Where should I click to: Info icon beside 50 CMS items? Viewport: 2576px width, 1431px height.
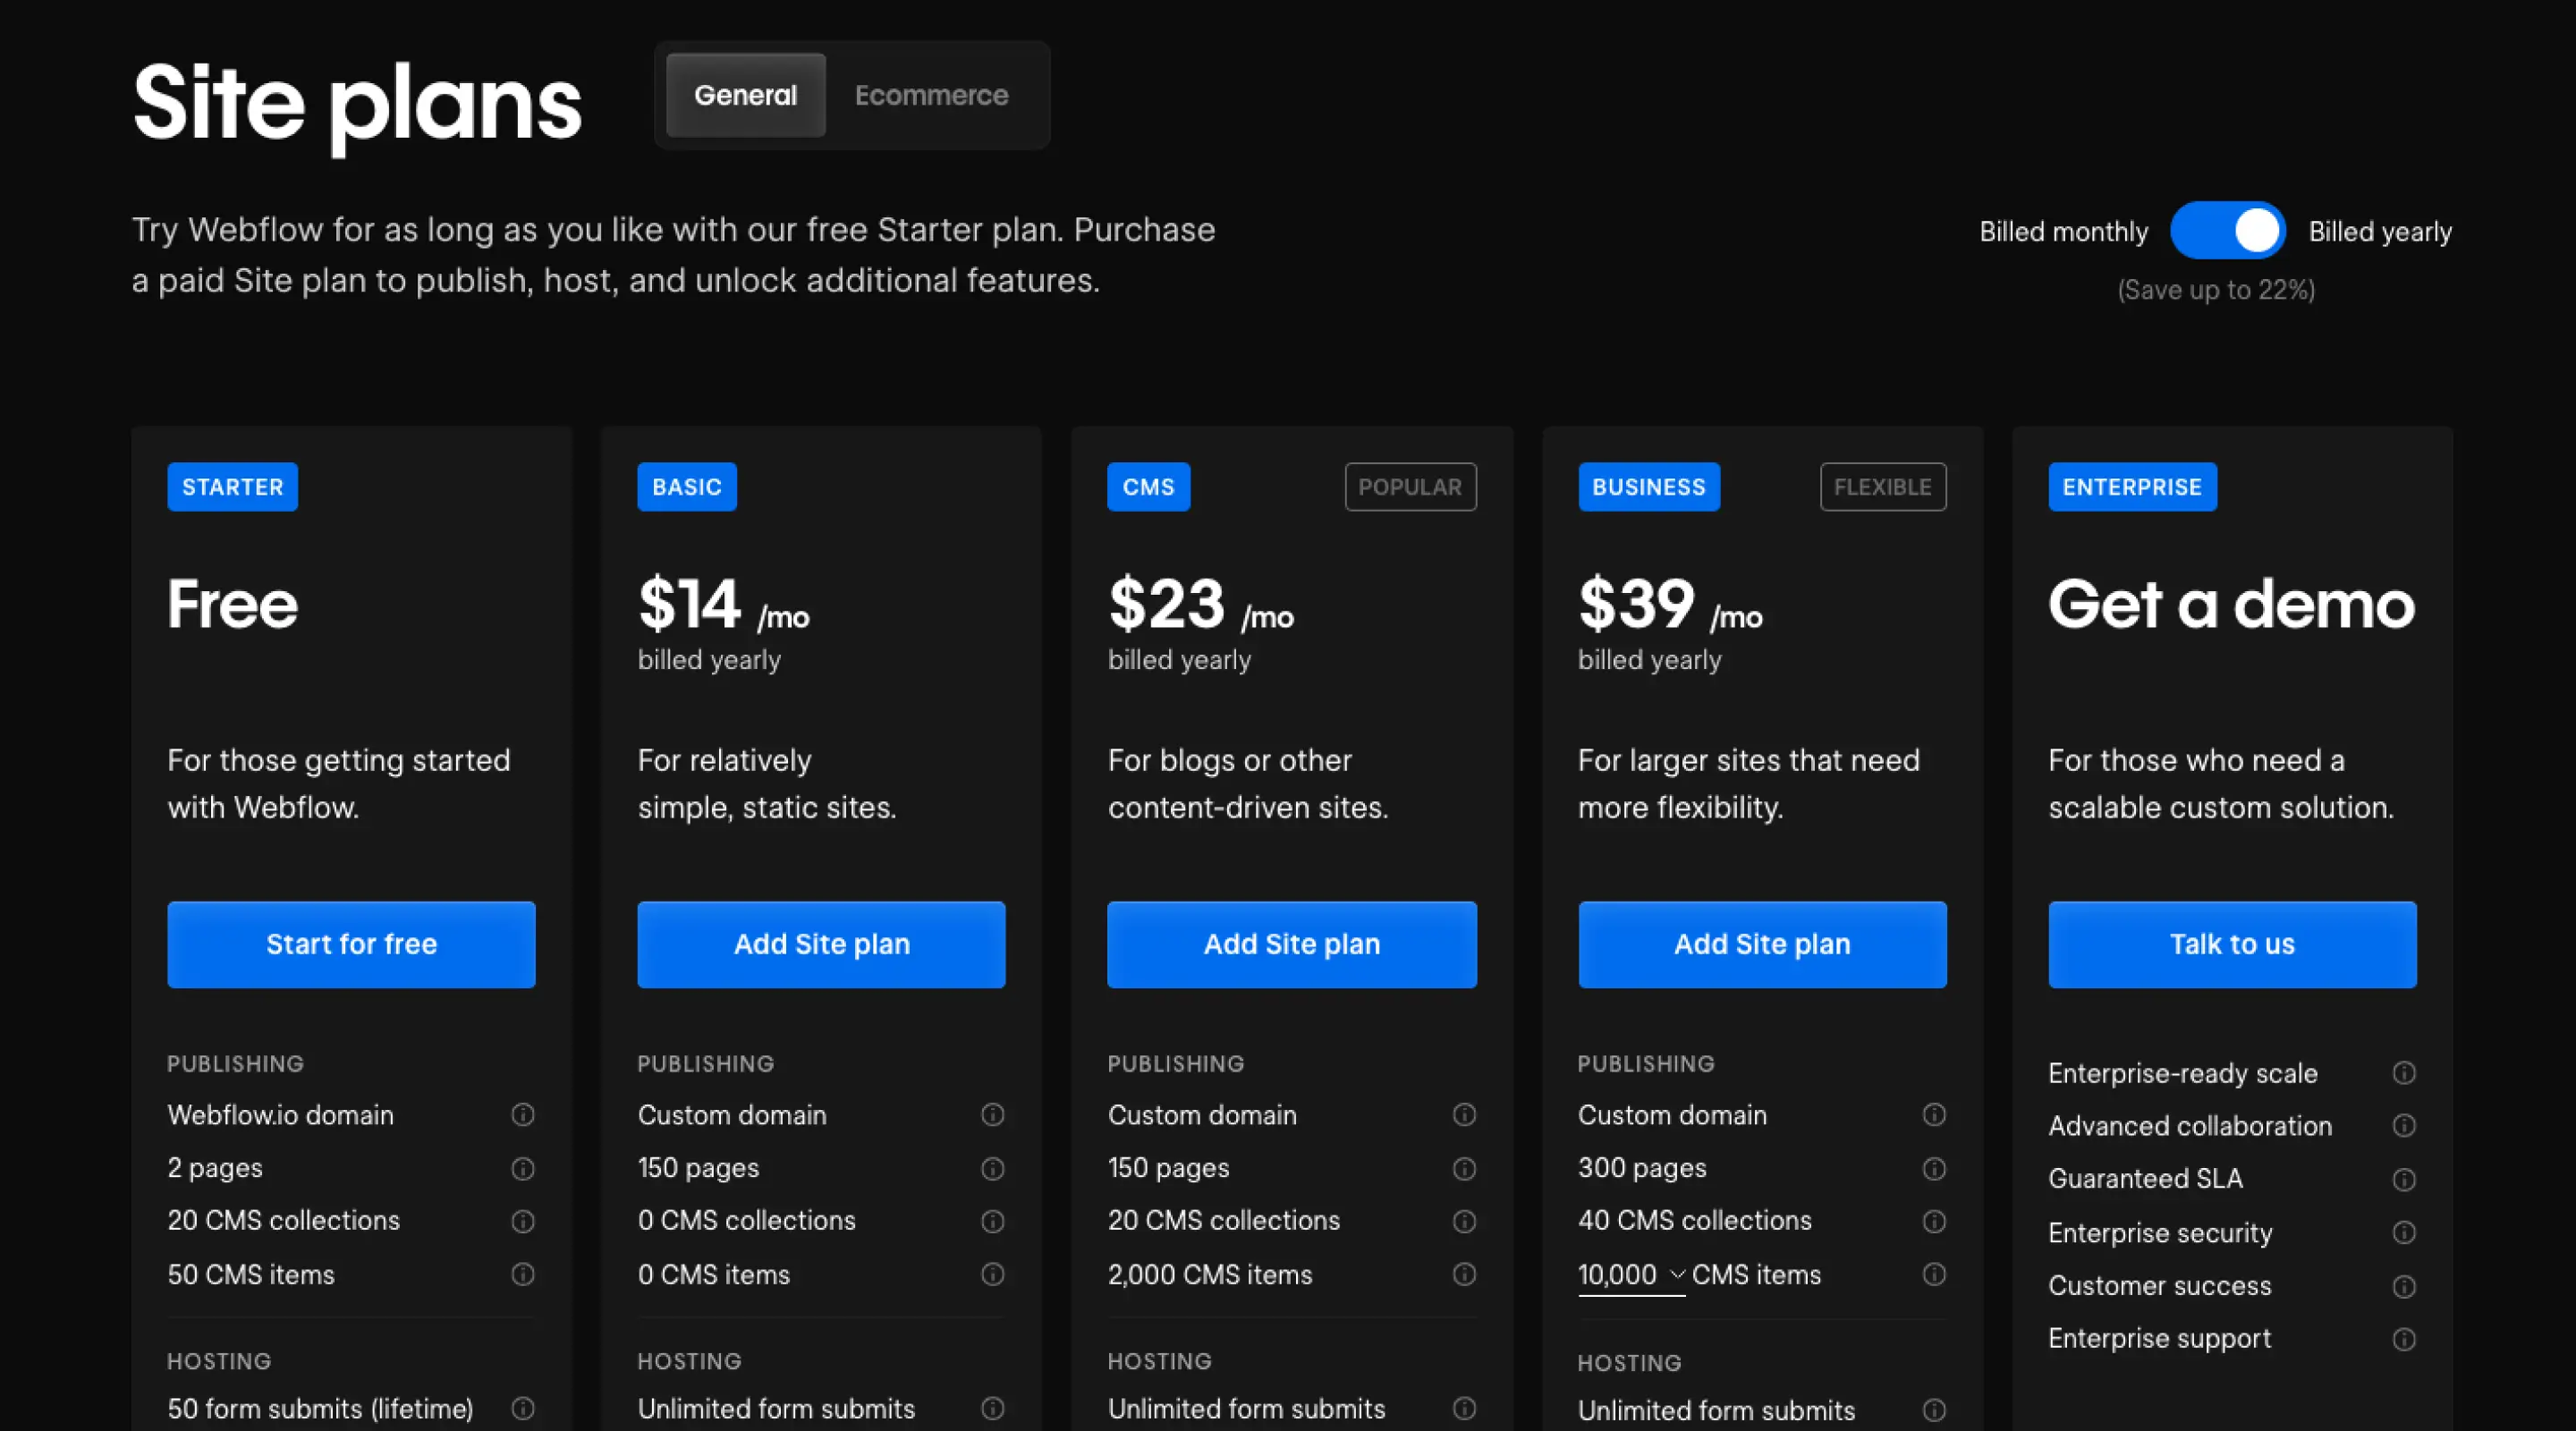coord(523,1274)
